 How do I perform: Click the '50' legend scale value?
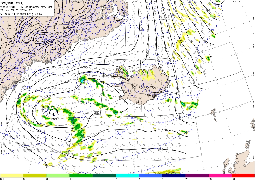[x=233, y=179]
